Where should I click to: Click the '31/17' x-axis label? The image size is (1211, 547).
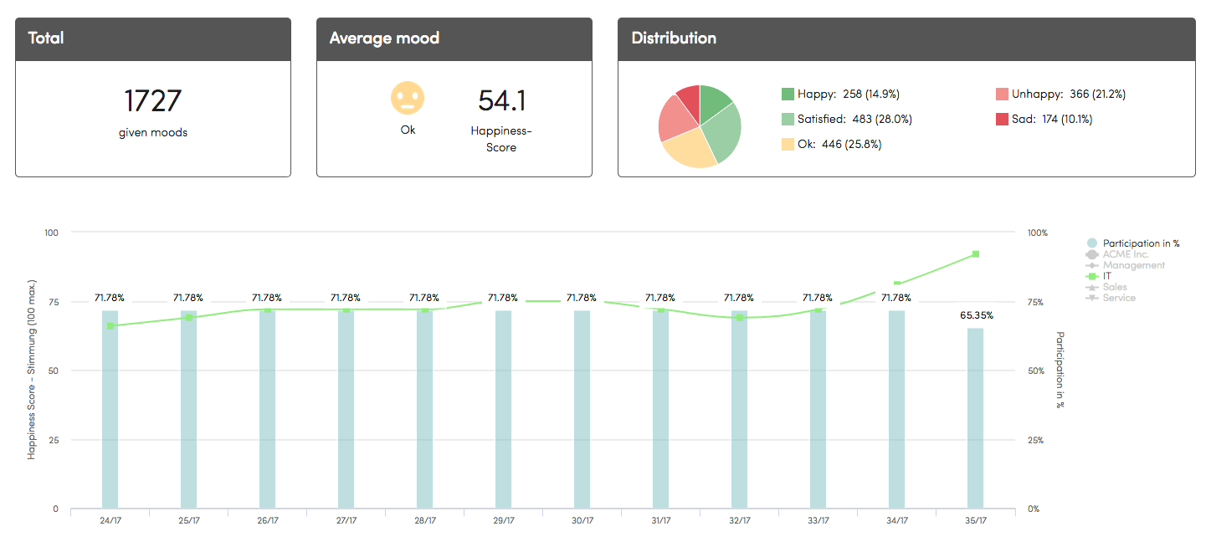660,520
